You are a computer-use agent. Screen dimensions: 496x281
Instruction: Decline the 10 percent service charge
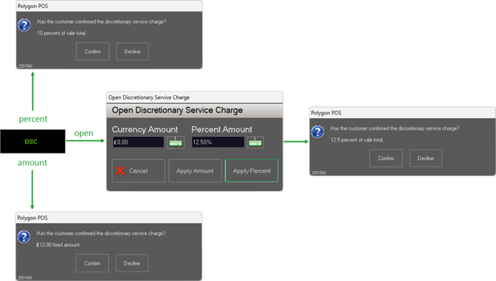tap(132, 51)
